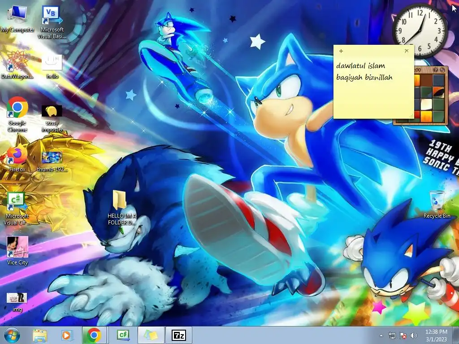Open Action Center flag icon

point(403,335)
